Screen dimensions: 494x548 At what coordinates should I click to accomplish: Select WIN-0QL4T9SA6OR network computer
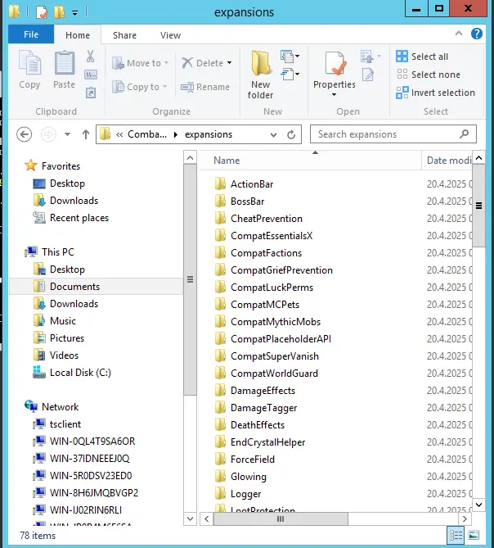(84, 442)
